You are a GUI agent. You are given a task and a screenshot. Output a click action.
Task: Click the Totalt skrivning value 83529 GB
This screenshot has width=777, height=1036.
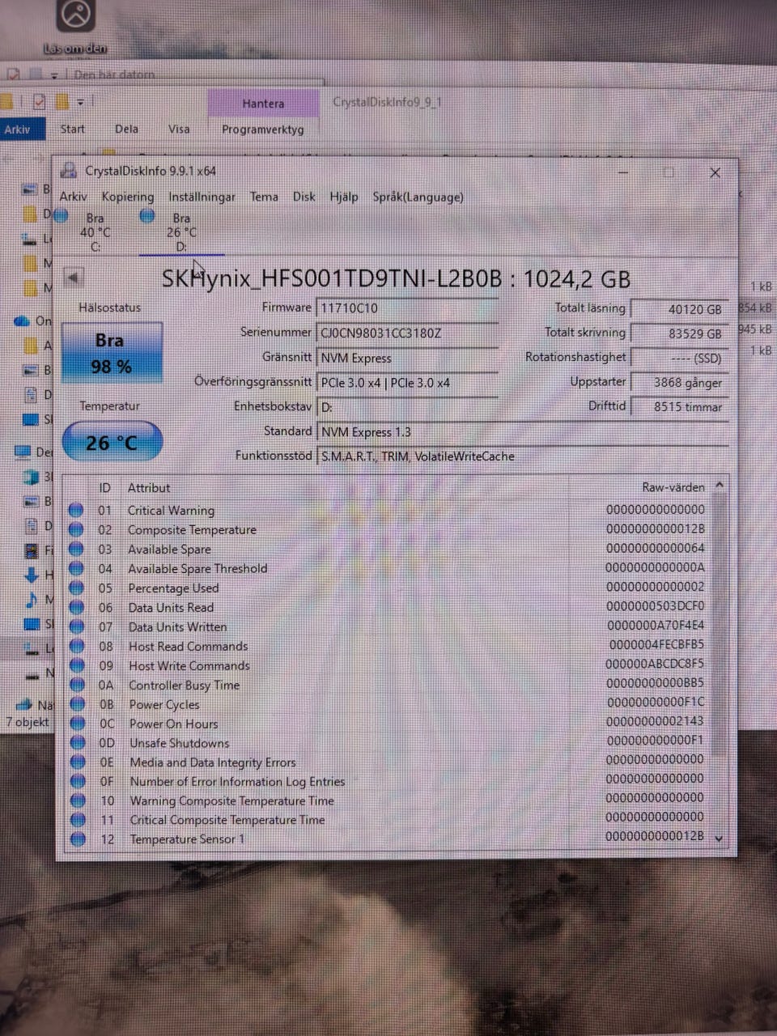[678, 333]
